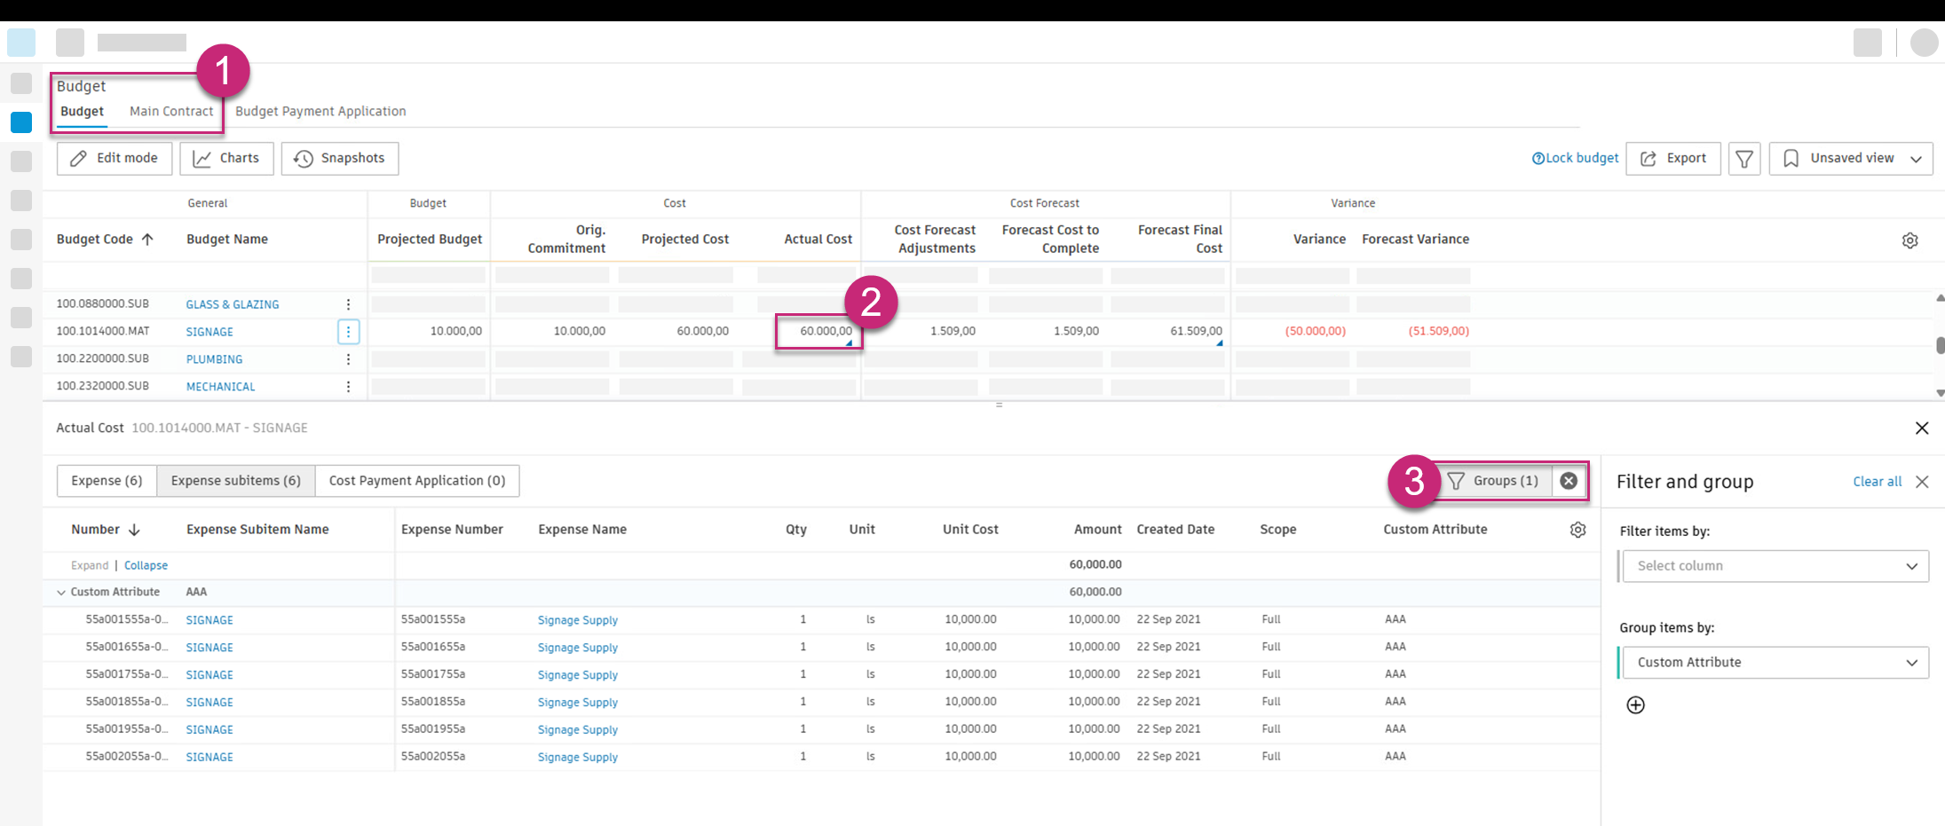
Task: Open the Custom Attribute group-by dropdown
Action: [x=1775, y=663]
